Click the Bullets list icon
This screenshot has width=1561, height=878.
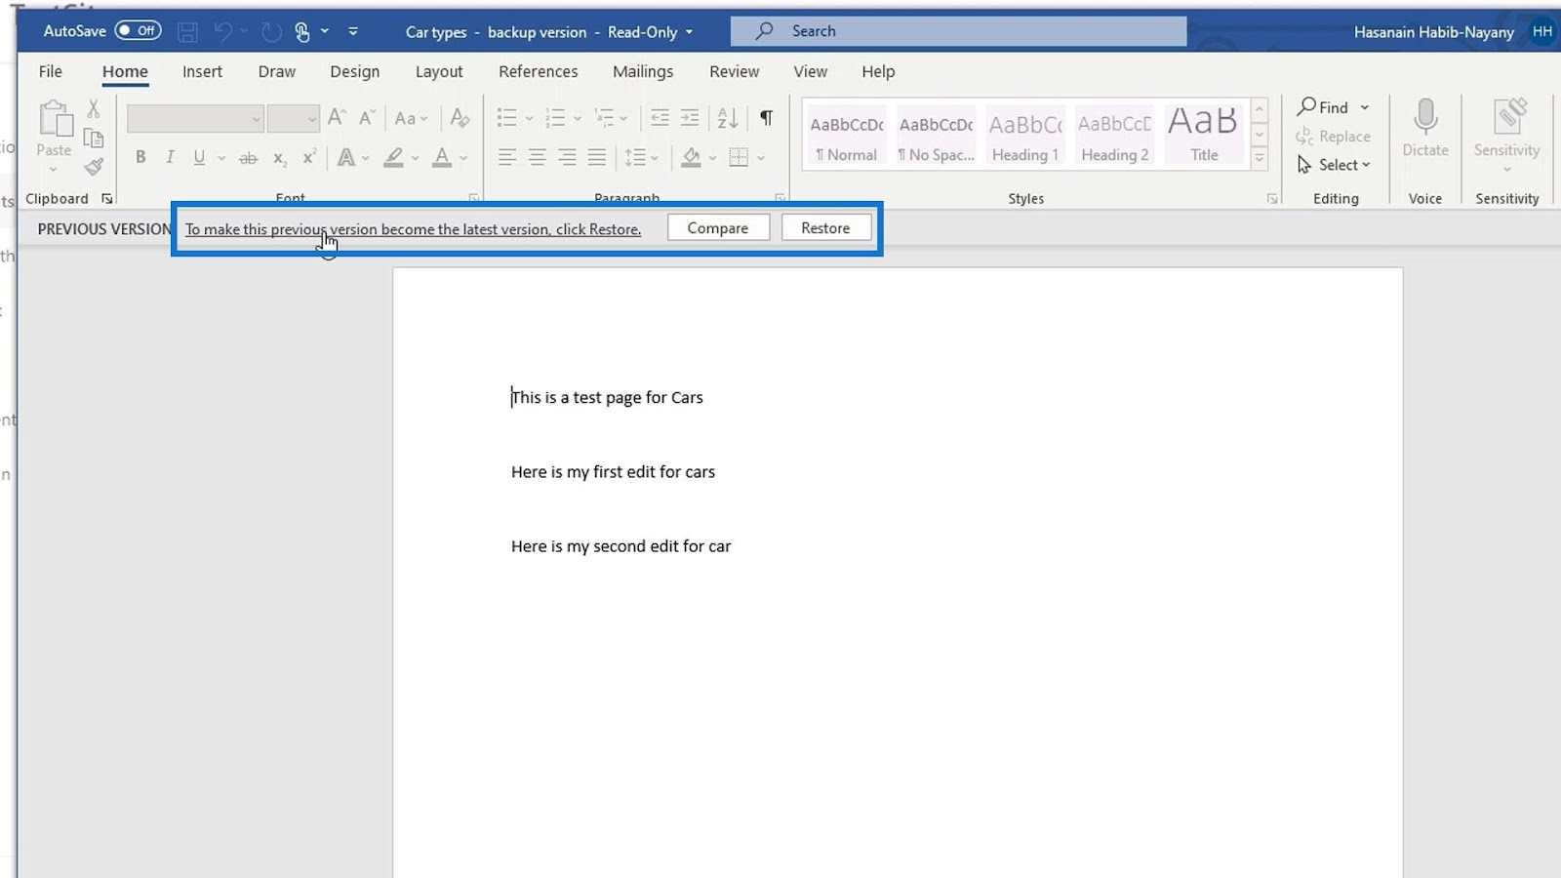tap(506, 118)
